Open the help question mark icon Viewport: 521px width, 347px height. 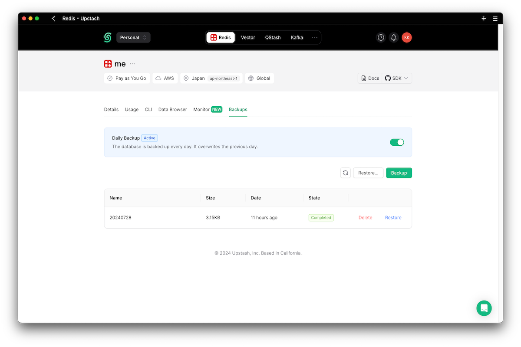(x=381, y=37)
